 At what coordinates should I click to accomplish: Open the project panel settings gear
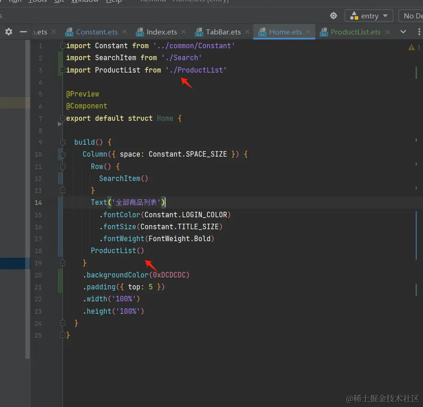click(9, 32)
